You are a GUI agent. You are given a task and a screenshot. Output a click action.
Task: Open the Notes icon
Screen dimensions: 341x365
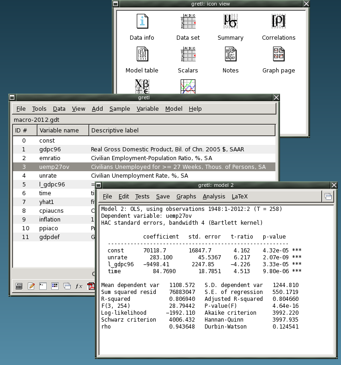coord(230,54)
